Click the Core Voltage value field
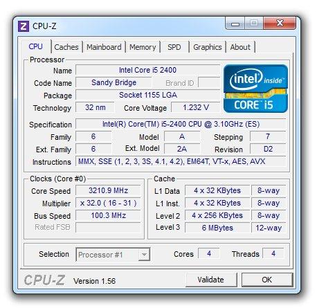 196,107
